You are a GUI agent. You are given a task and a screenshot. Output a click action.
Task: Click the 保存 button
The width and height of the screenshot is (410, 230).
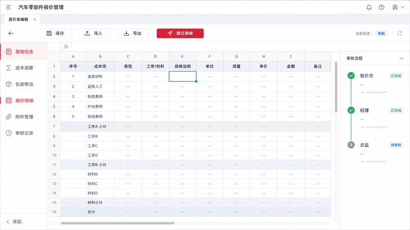[x=56, y=33]
